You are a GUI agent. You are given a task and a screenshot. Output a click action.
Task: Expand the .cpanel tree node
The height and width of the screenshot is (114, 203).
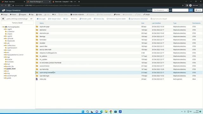click(4, 36)
